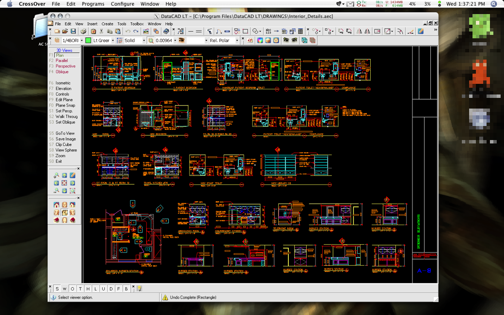Viewport: 504px width, 315px height.
Task: Click the zoom in magnifier in navigation pad
Action: 56,175
